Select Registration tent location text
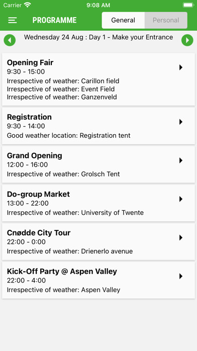Screen dimensions: 197x351 105,136
